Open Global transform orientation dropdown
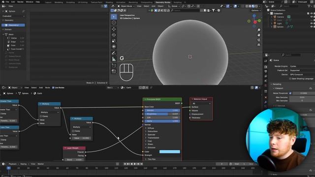The height and width of the screenshot is (177, 315). pyautogui.click(x=174, y=6)
